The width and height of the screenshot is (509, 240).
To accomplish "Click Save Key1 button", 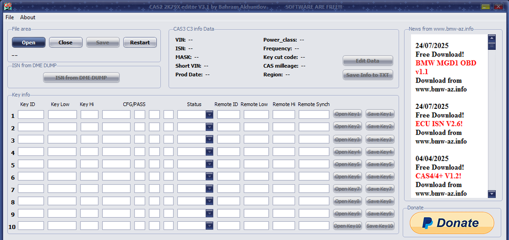I will [x=380, y=114].
